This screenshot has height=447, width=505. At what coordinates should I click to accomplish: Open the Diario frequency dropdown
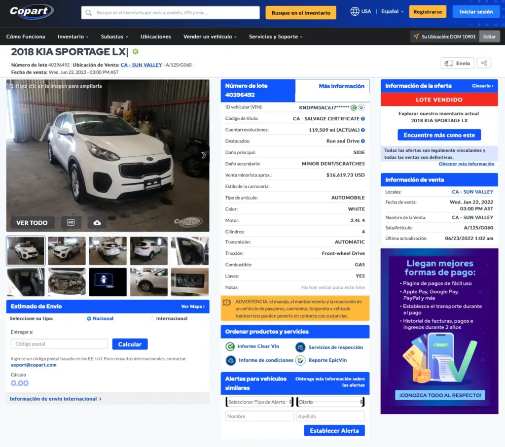tap(330, 402)
